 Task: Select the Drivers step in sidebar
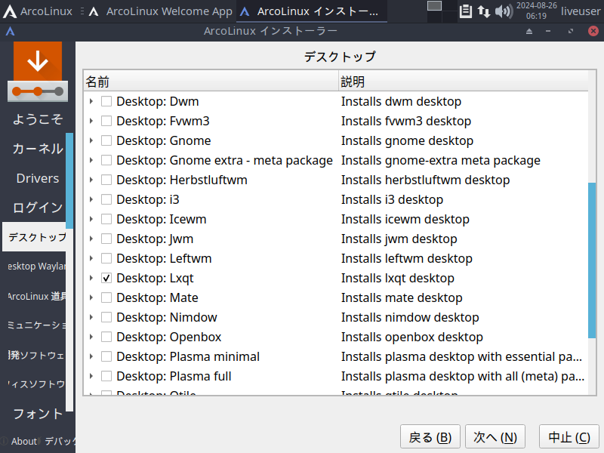coord(37,178)
